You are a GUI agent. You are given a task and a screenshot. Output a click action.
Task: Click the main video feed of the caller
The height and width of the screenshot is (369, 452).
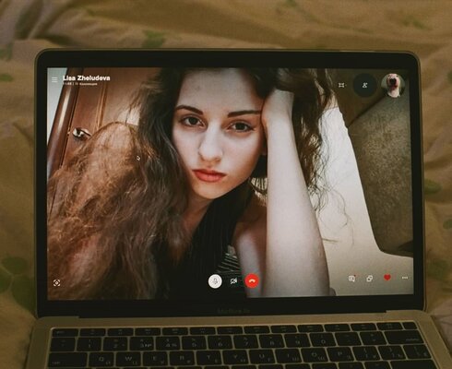230,183
